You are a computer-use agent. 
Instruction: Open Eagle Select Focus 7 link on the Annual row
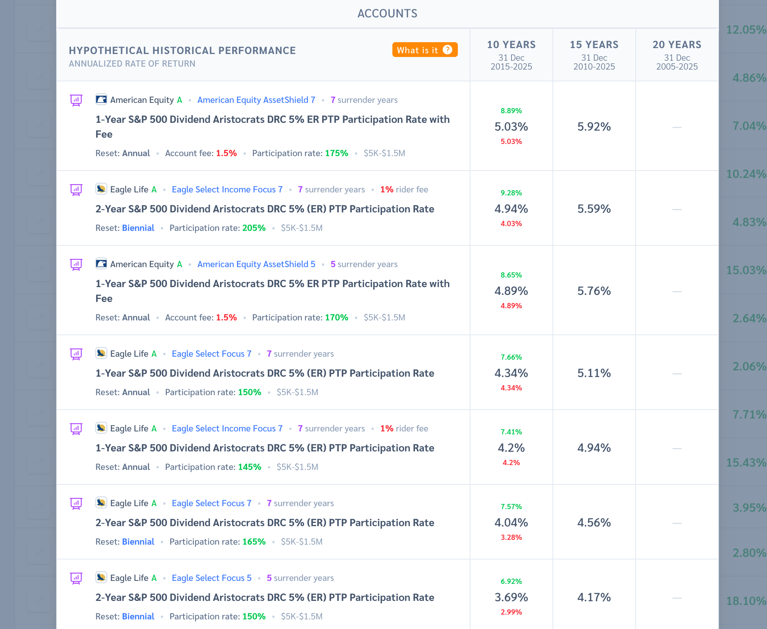click(212, 354)
